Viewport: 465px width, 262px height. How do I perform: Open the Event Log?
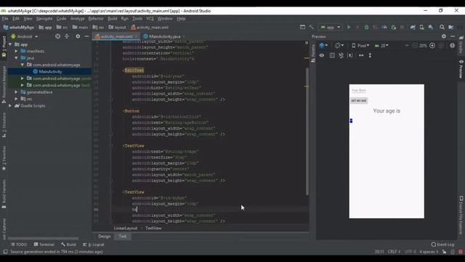[x=442, y=245]
